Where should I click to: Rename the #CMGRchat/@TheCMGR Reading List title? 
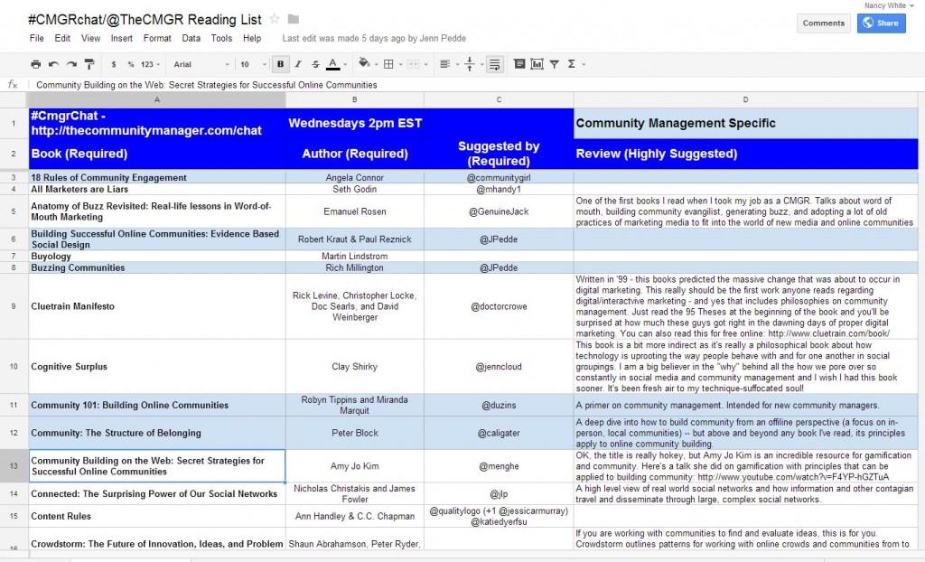coord(145,20)
